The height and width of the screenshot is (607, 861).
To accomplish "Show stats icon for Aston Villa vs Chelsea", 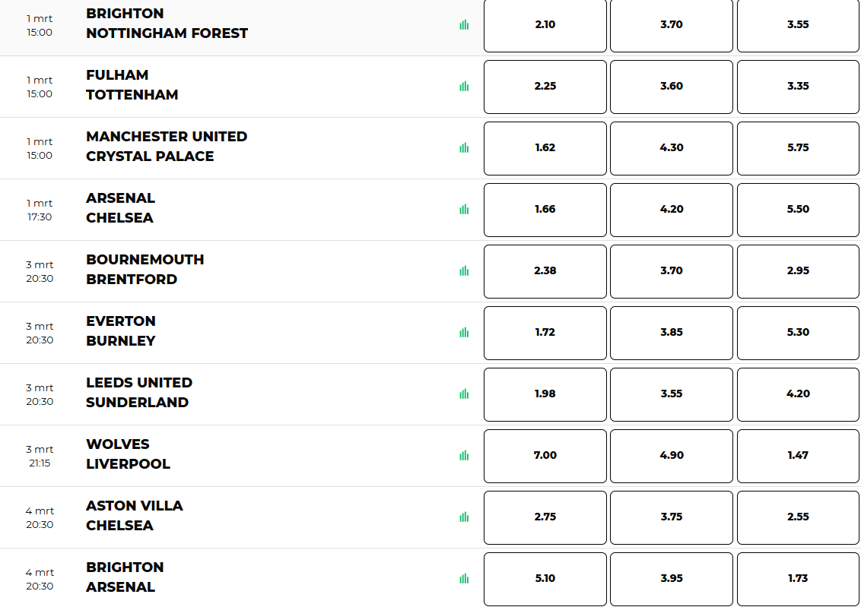I will (x=464, y=517).
